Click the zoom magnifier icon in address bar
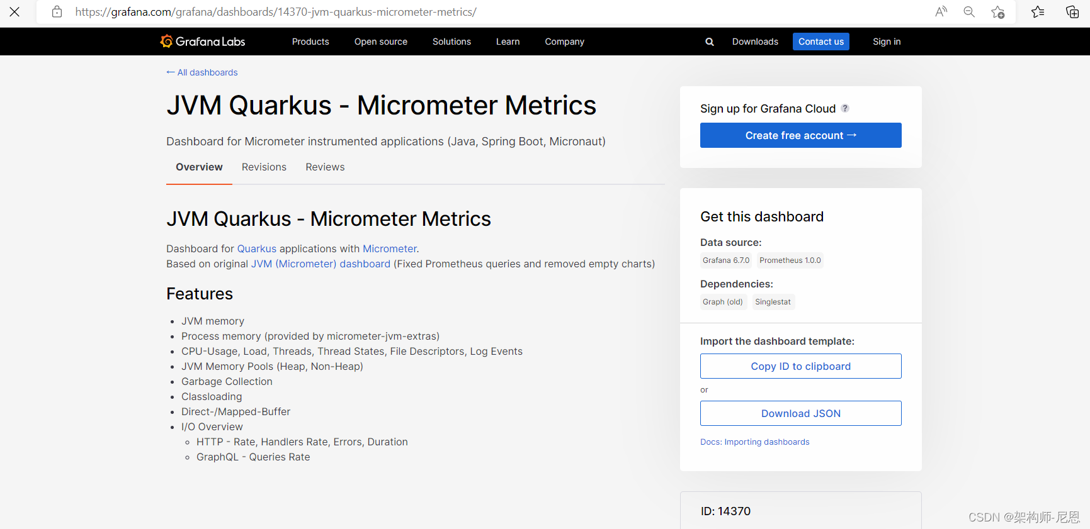Image resolution: width=1090 pixels, height=529 pixels. click(x=969, y=12)
